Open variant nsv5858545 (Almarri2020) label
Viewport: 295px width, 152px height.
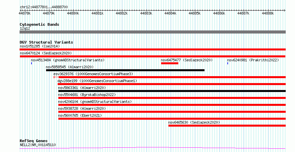tap(70, 67)
